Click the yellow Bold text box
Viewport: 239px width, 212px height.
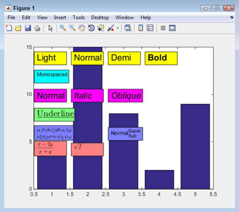tap(161, 58)
